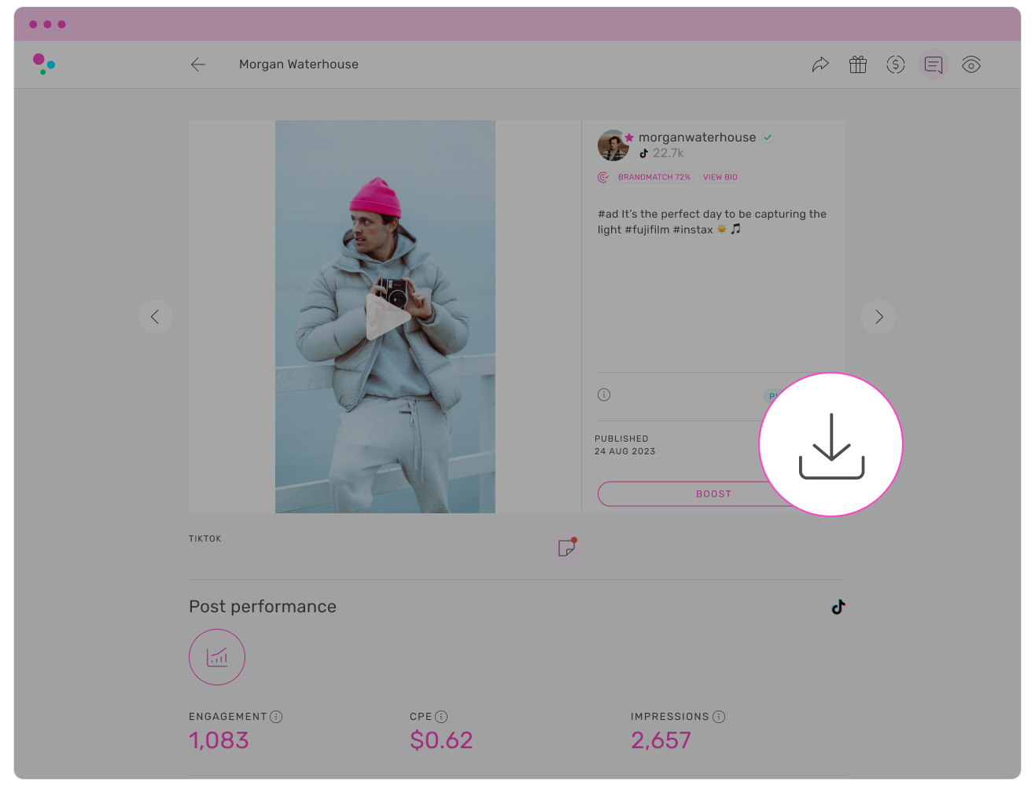Click the TikTok logo beside Post performance
Viewport: 1035px width, 786px height.
[x=838, y=607]
